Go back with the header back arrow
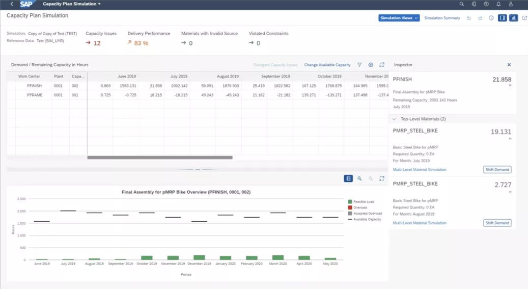528x289 pixels. [12, 4]
